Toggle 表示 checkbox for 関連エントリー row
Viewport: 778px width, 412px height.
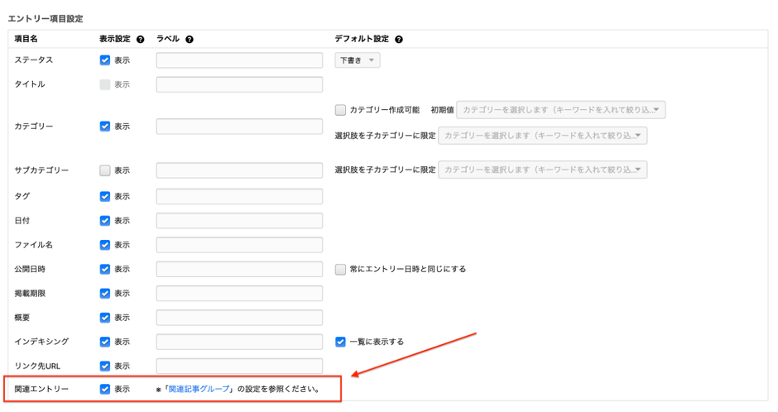click(105, 389)
